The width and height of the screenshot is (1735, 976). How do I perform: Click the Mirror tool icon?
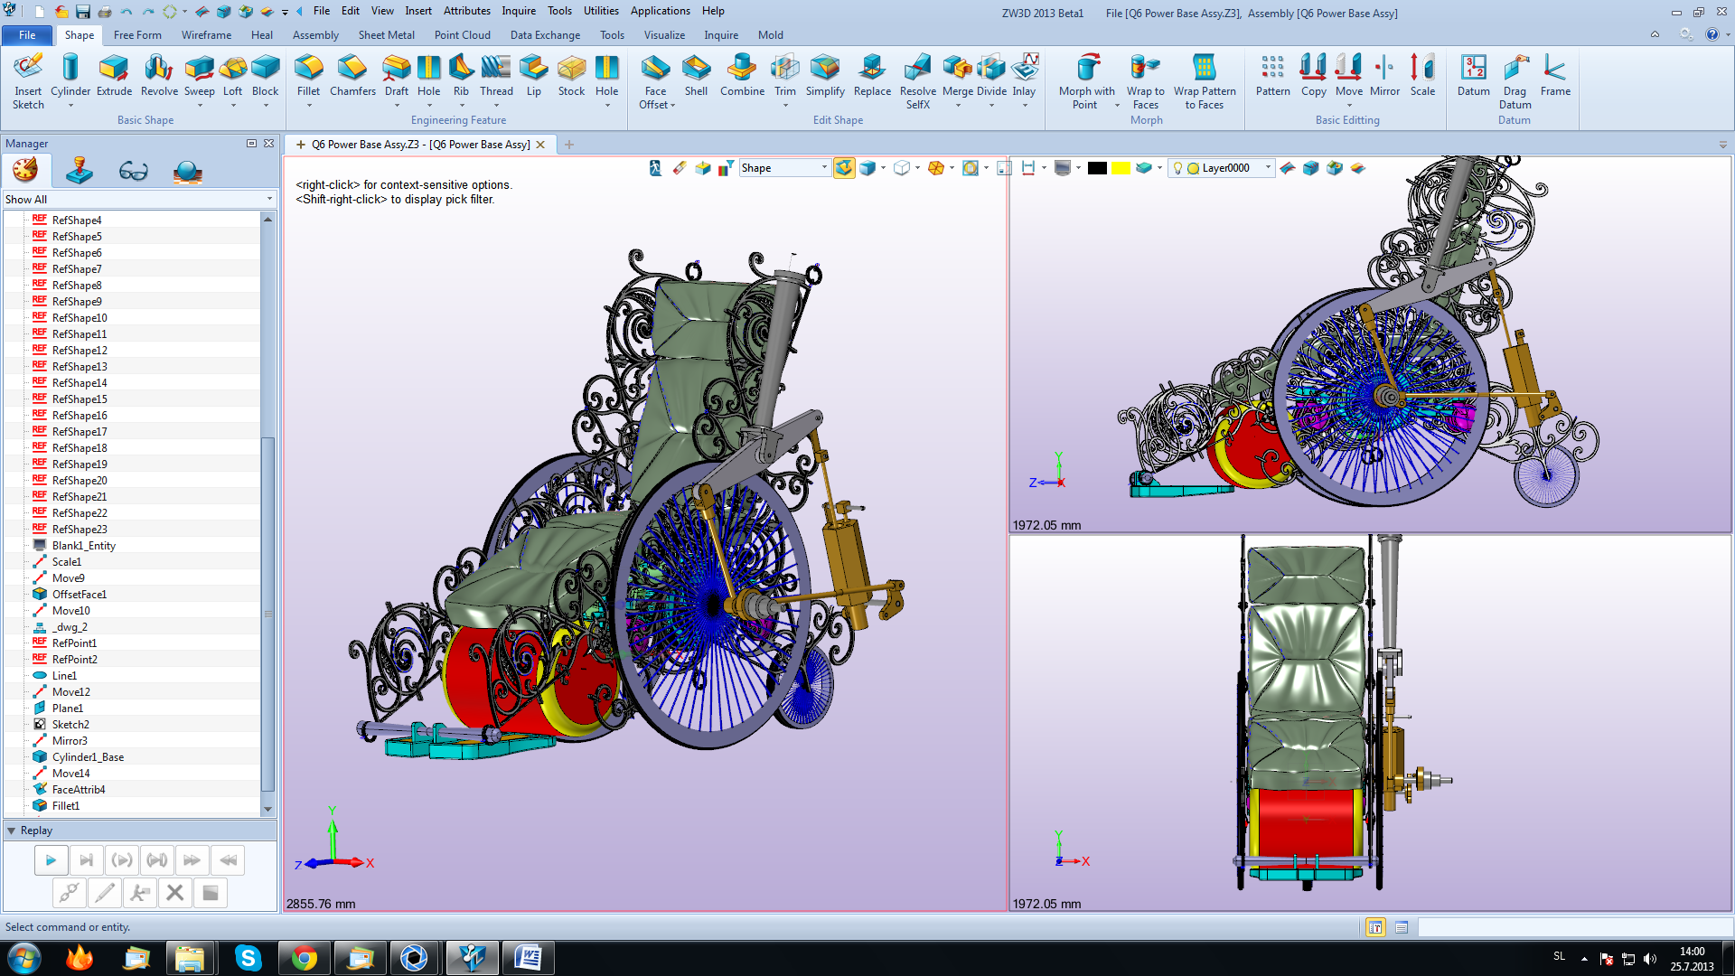(1383, 75)
